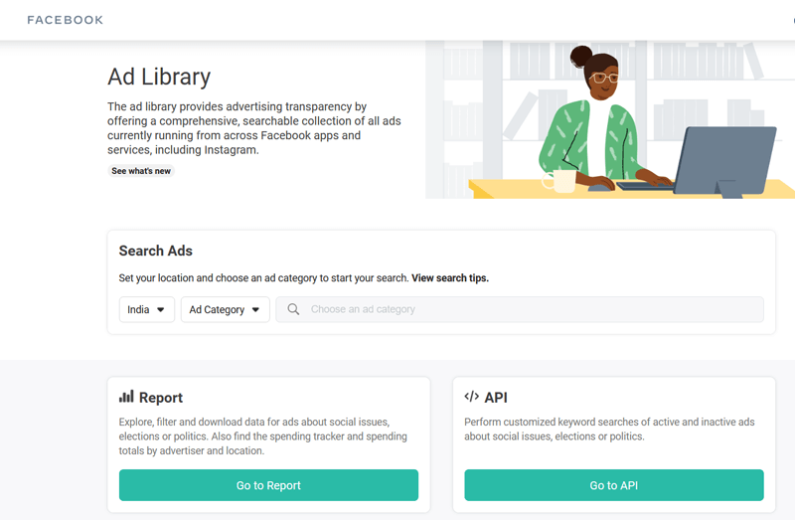Click the Go to Report button
Image resolution: width=795 pixels, height=520 pixels.
[x=268, y=485]
